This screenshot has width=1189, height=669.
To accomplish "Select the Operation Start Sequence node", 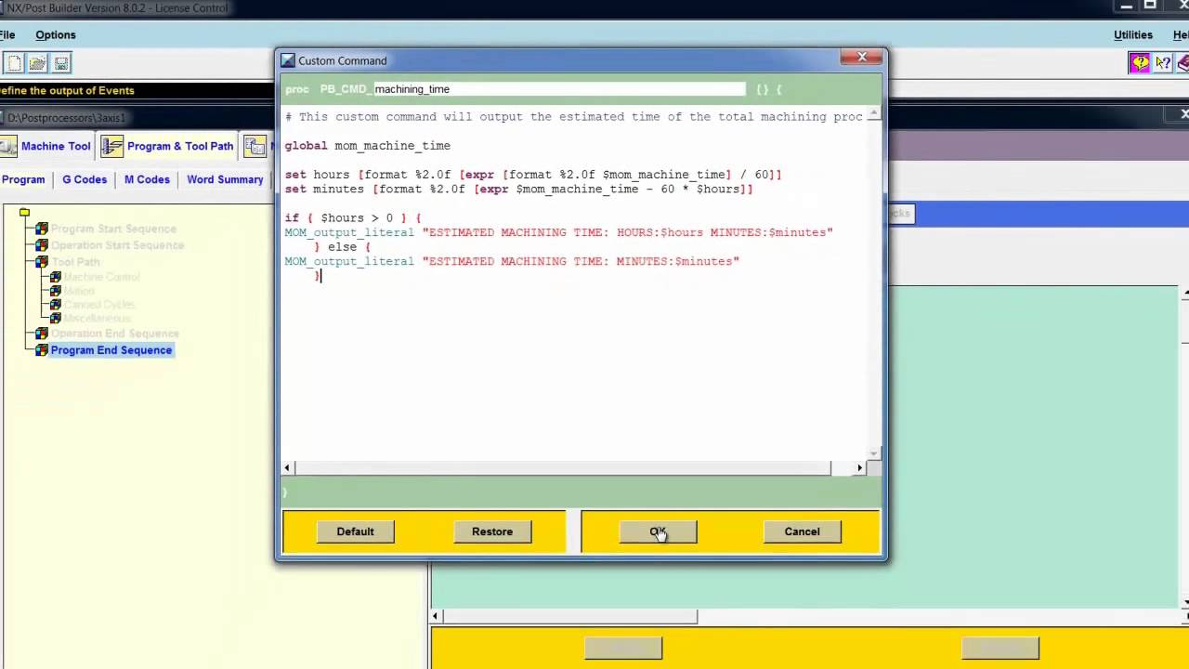I will coord(117,245).
